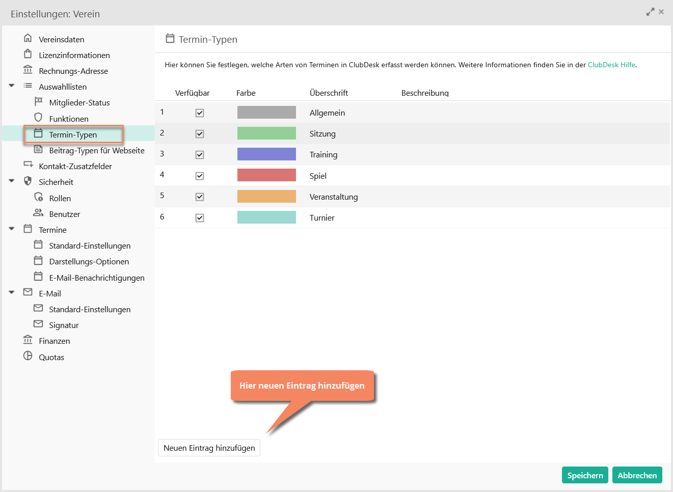The image size is (673, 492).
Task: Click the Mitglieder-Status flag icon
Action: click(x=38, y=101)
